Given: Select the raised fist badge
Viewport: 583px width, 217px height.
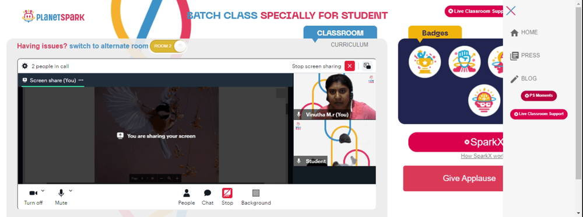Looking at the screenshot, I should coord(465,62).
